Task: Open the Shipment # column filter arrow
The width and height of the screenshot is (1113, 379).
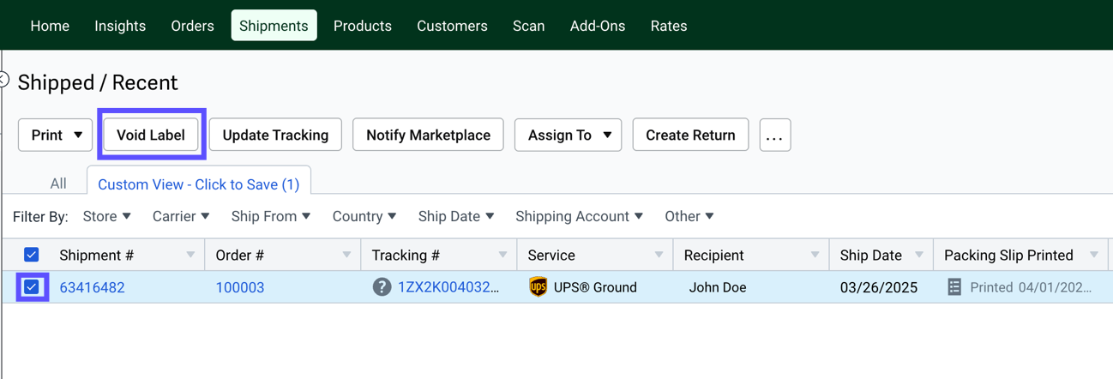Action: coord(190,256)
